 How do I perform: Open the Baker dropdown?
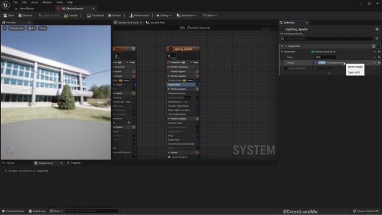coord(210,16)
